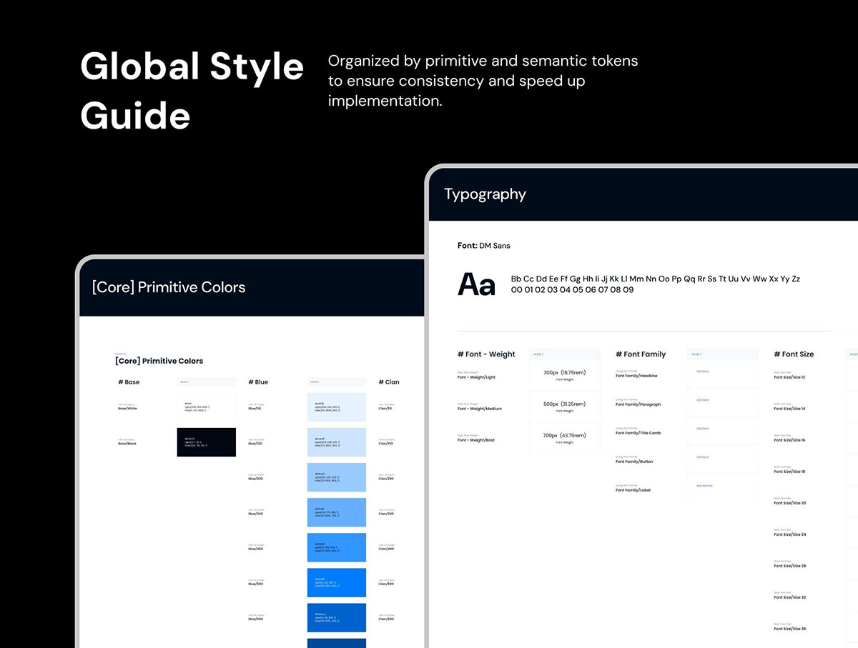Screen dimensions: 858x648
Task: Click the 'Global Style Guide' headline
Action: [x=192, y=91]
